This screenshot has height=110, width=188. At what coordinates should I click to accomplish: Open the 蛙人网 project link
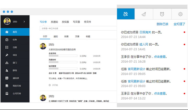(x=144, y=44)
